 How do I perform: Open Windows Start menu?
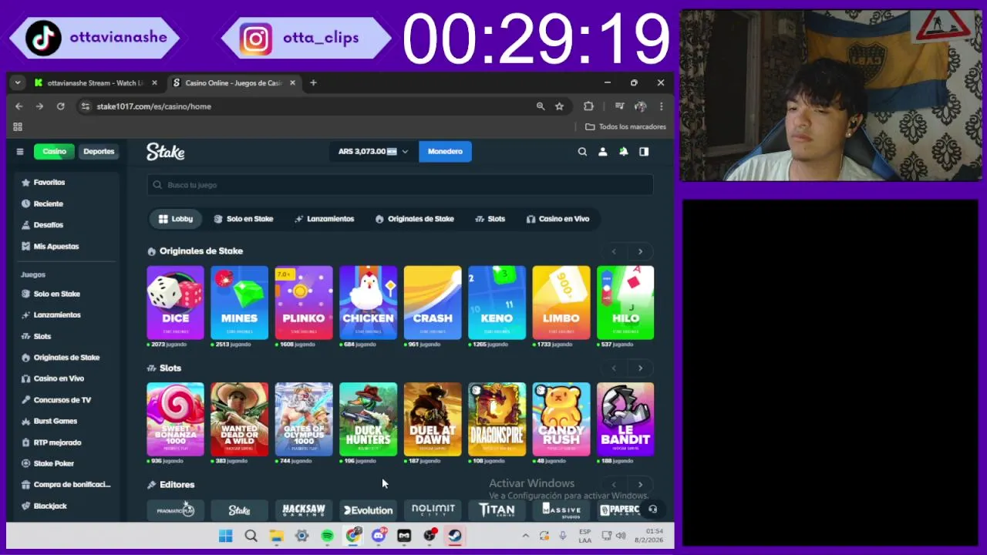[x=225, y=536]
